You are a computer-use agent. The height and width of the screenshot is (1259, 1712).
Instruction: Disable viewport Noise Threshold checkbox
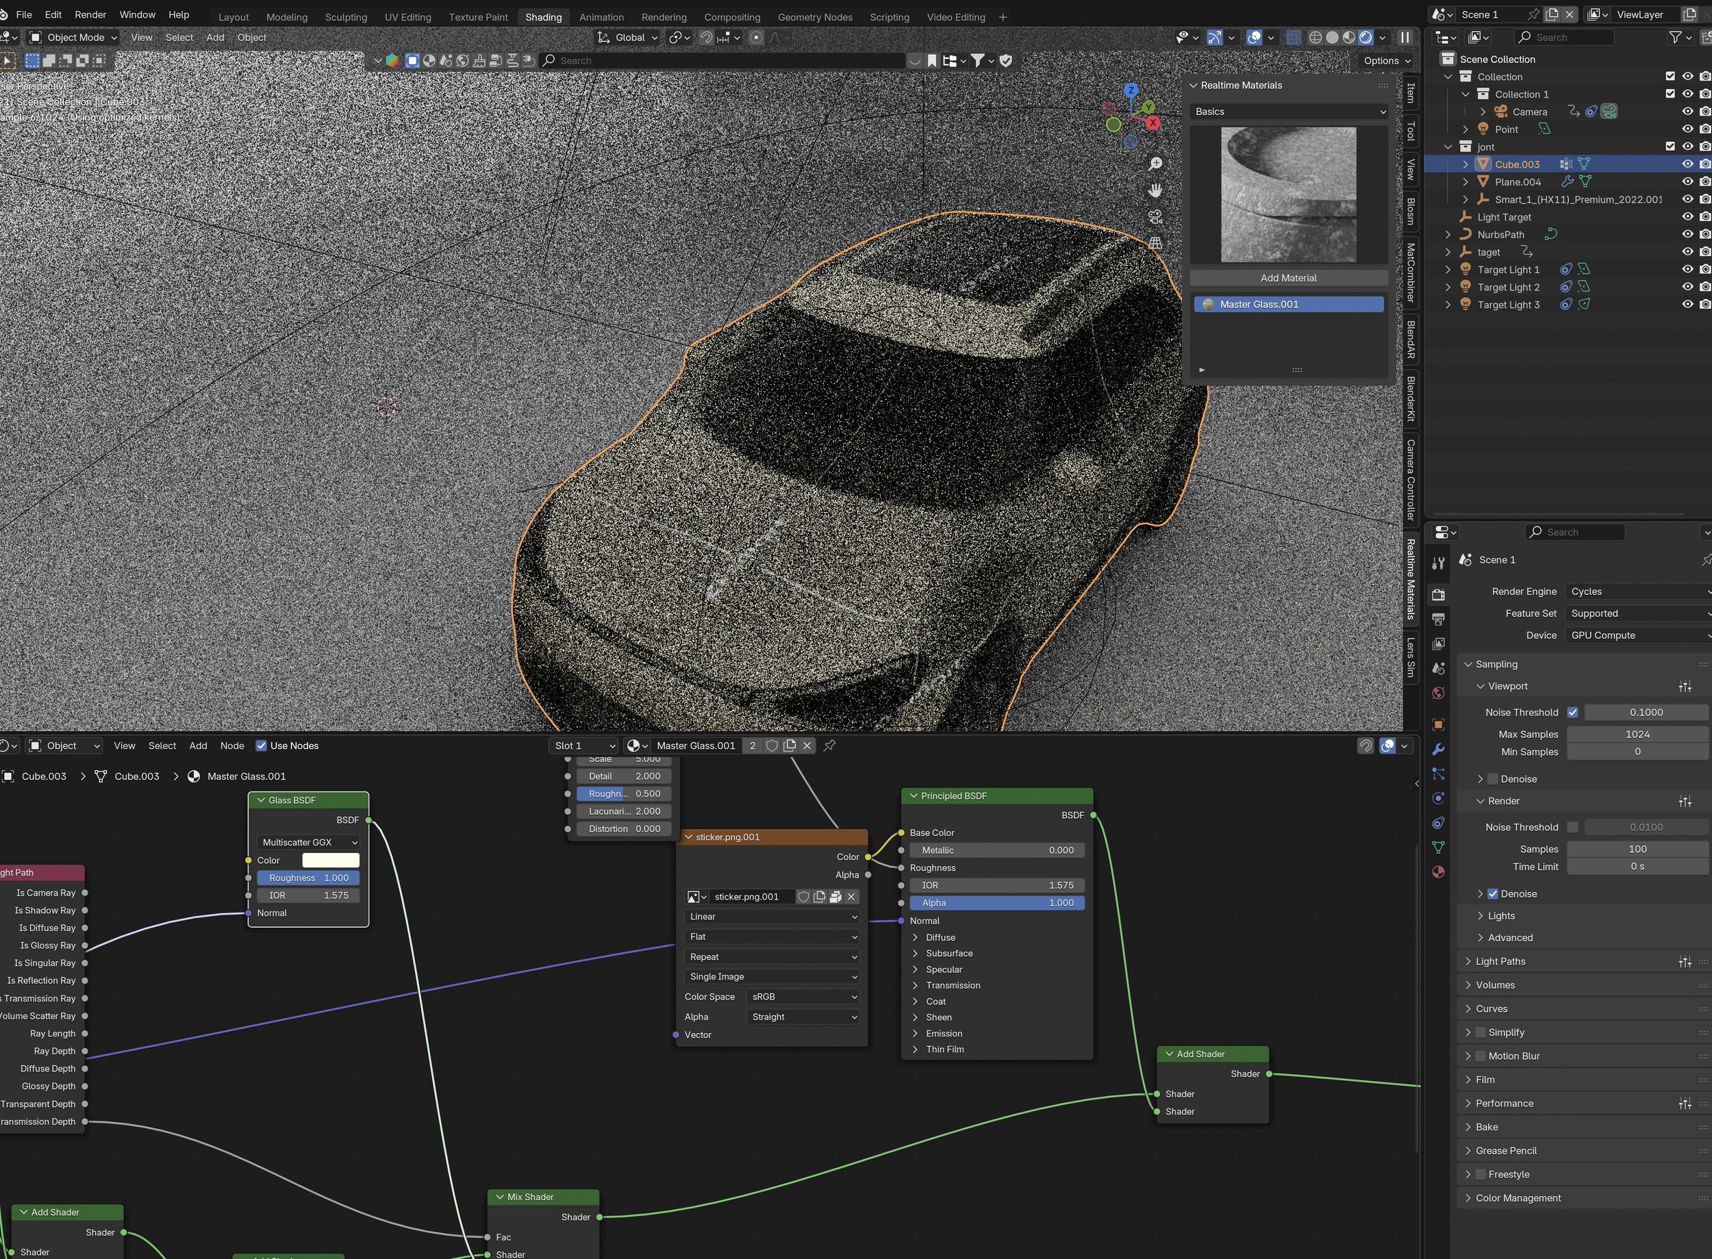(x=1572, y=713)
